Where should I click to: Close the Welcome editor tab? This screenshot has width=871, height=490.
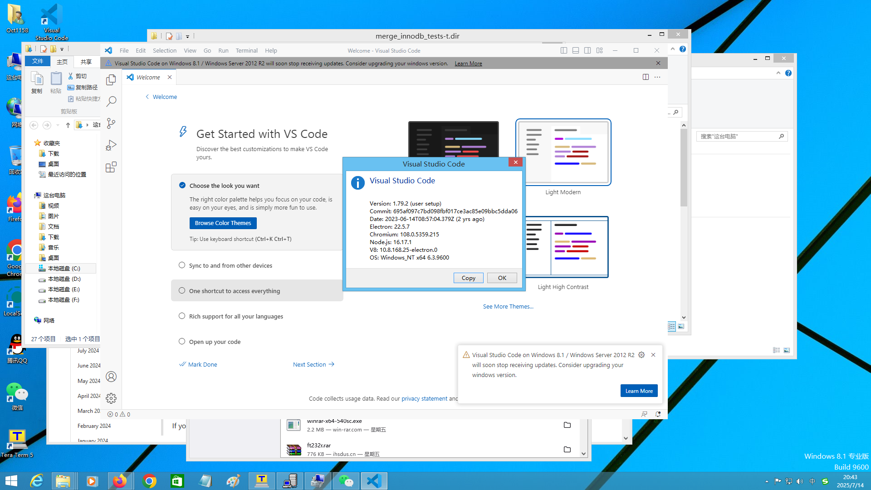[x=170, y=77]
